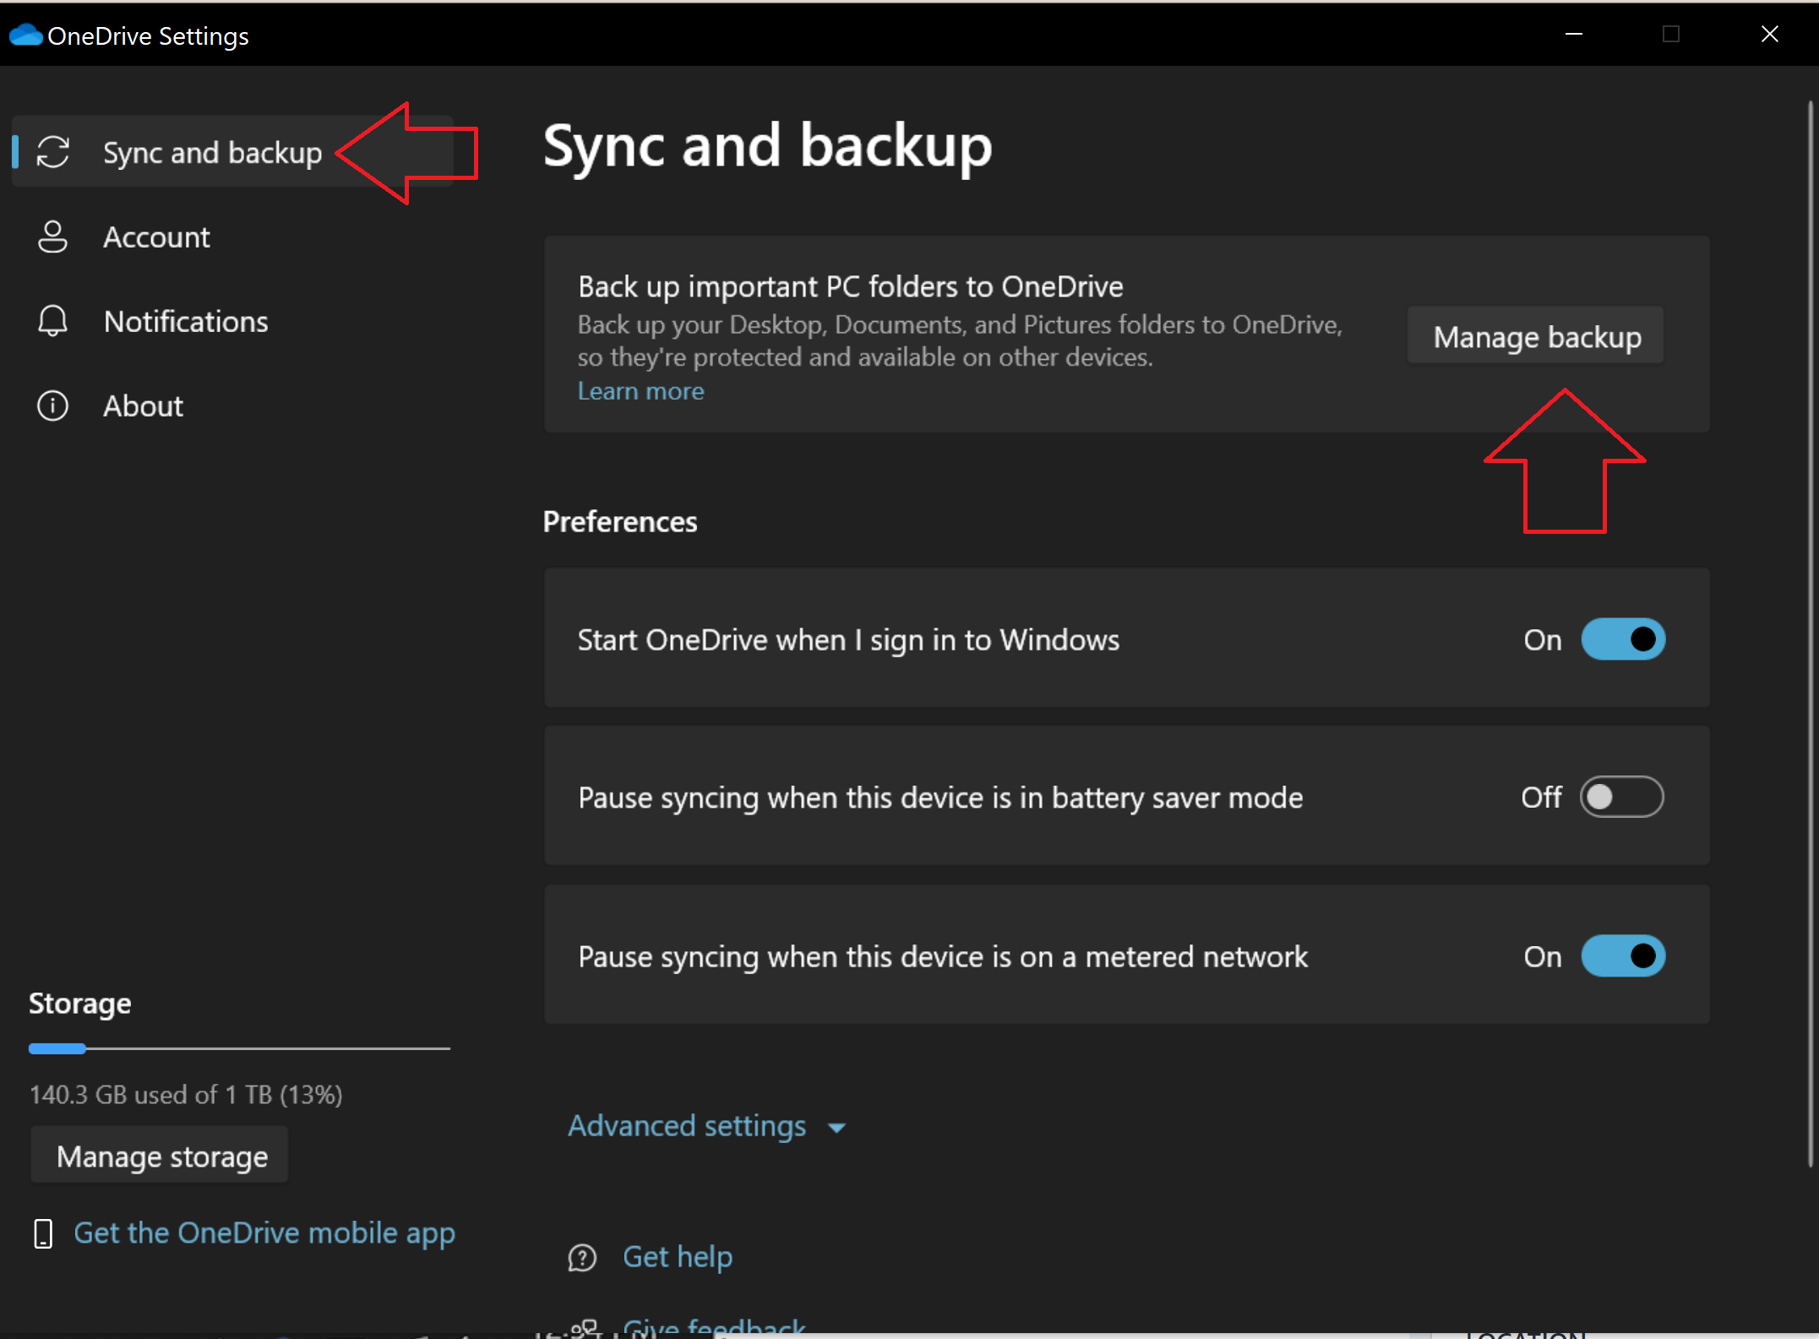This screenshot has height=1339, width=1819.
Task: Open the Account settings page
Action: pos(156,237)
